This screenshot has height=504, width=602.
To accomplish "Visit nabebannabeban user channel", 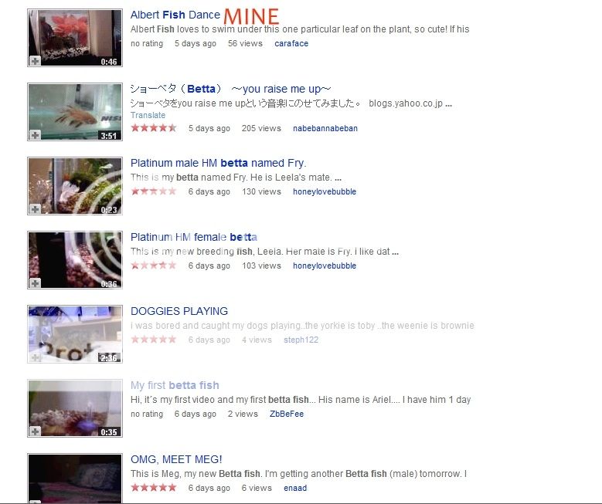I will click(325, 128).
